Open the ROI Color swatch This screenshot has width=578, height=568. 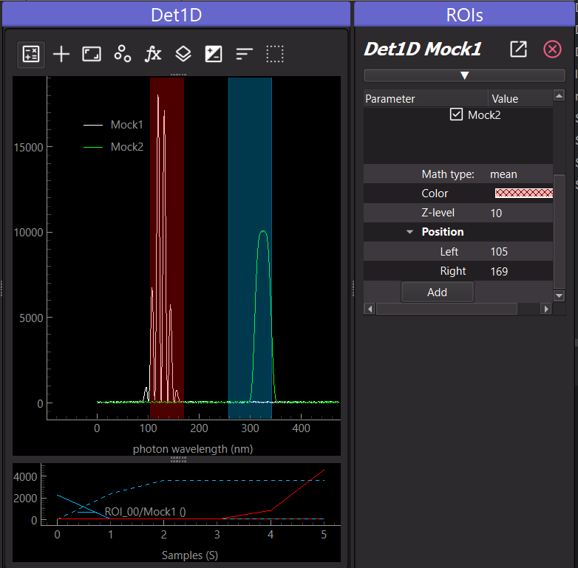click(x=524, y=193)
